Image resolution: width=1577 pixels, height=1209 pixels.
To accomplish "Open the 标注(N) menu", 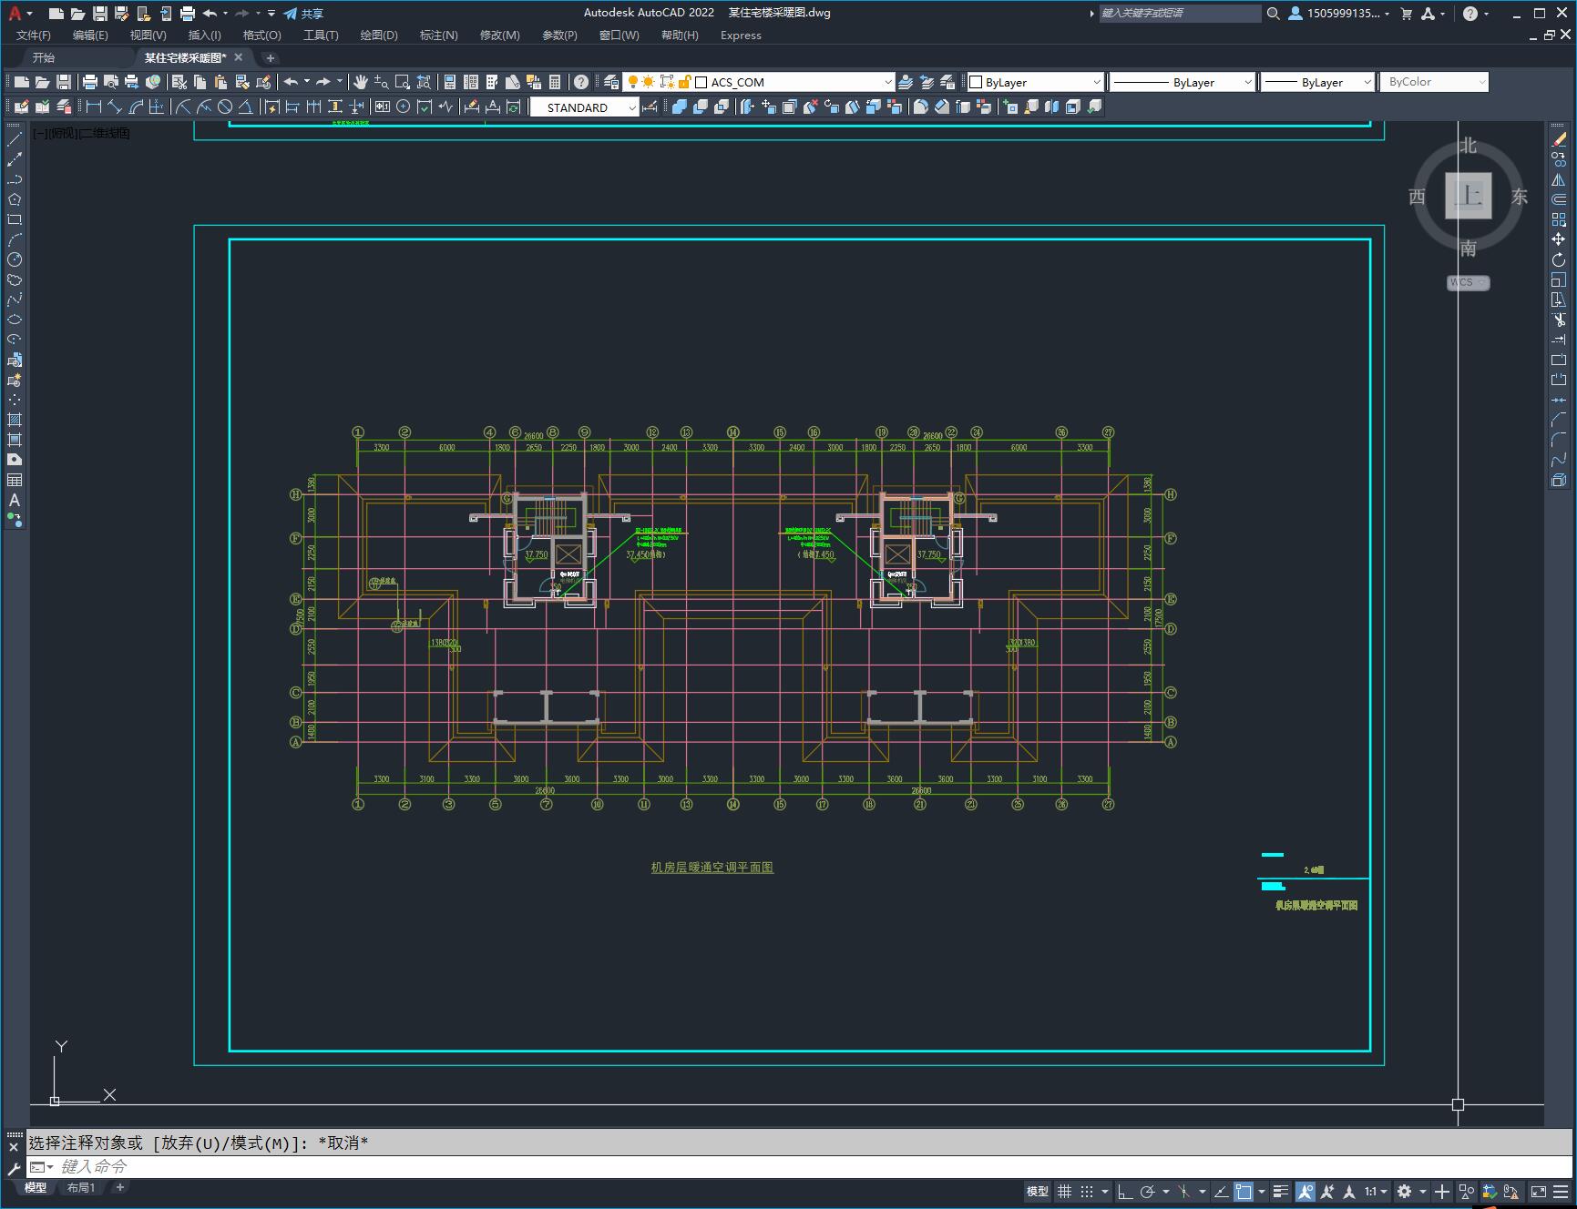I will pyautogui.click(x=438, y=36).
